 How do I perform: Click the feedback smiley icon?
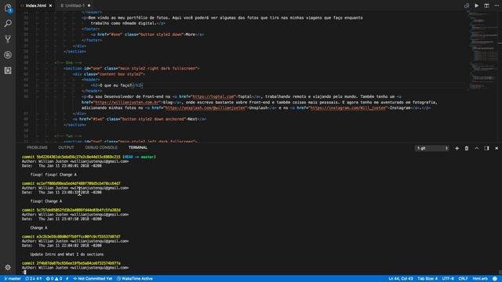click(495, 279)
